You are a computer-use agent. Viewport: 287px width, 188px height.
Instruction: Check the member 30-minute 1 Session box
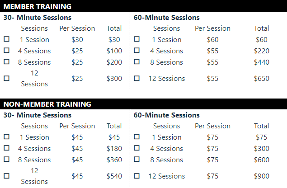click(x=6, y=39)
